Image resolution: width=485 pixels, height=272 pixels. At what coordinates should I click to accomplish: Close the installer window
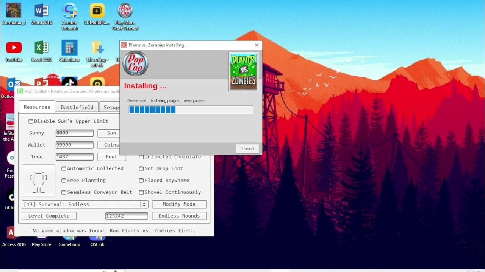tap(257, 45)
